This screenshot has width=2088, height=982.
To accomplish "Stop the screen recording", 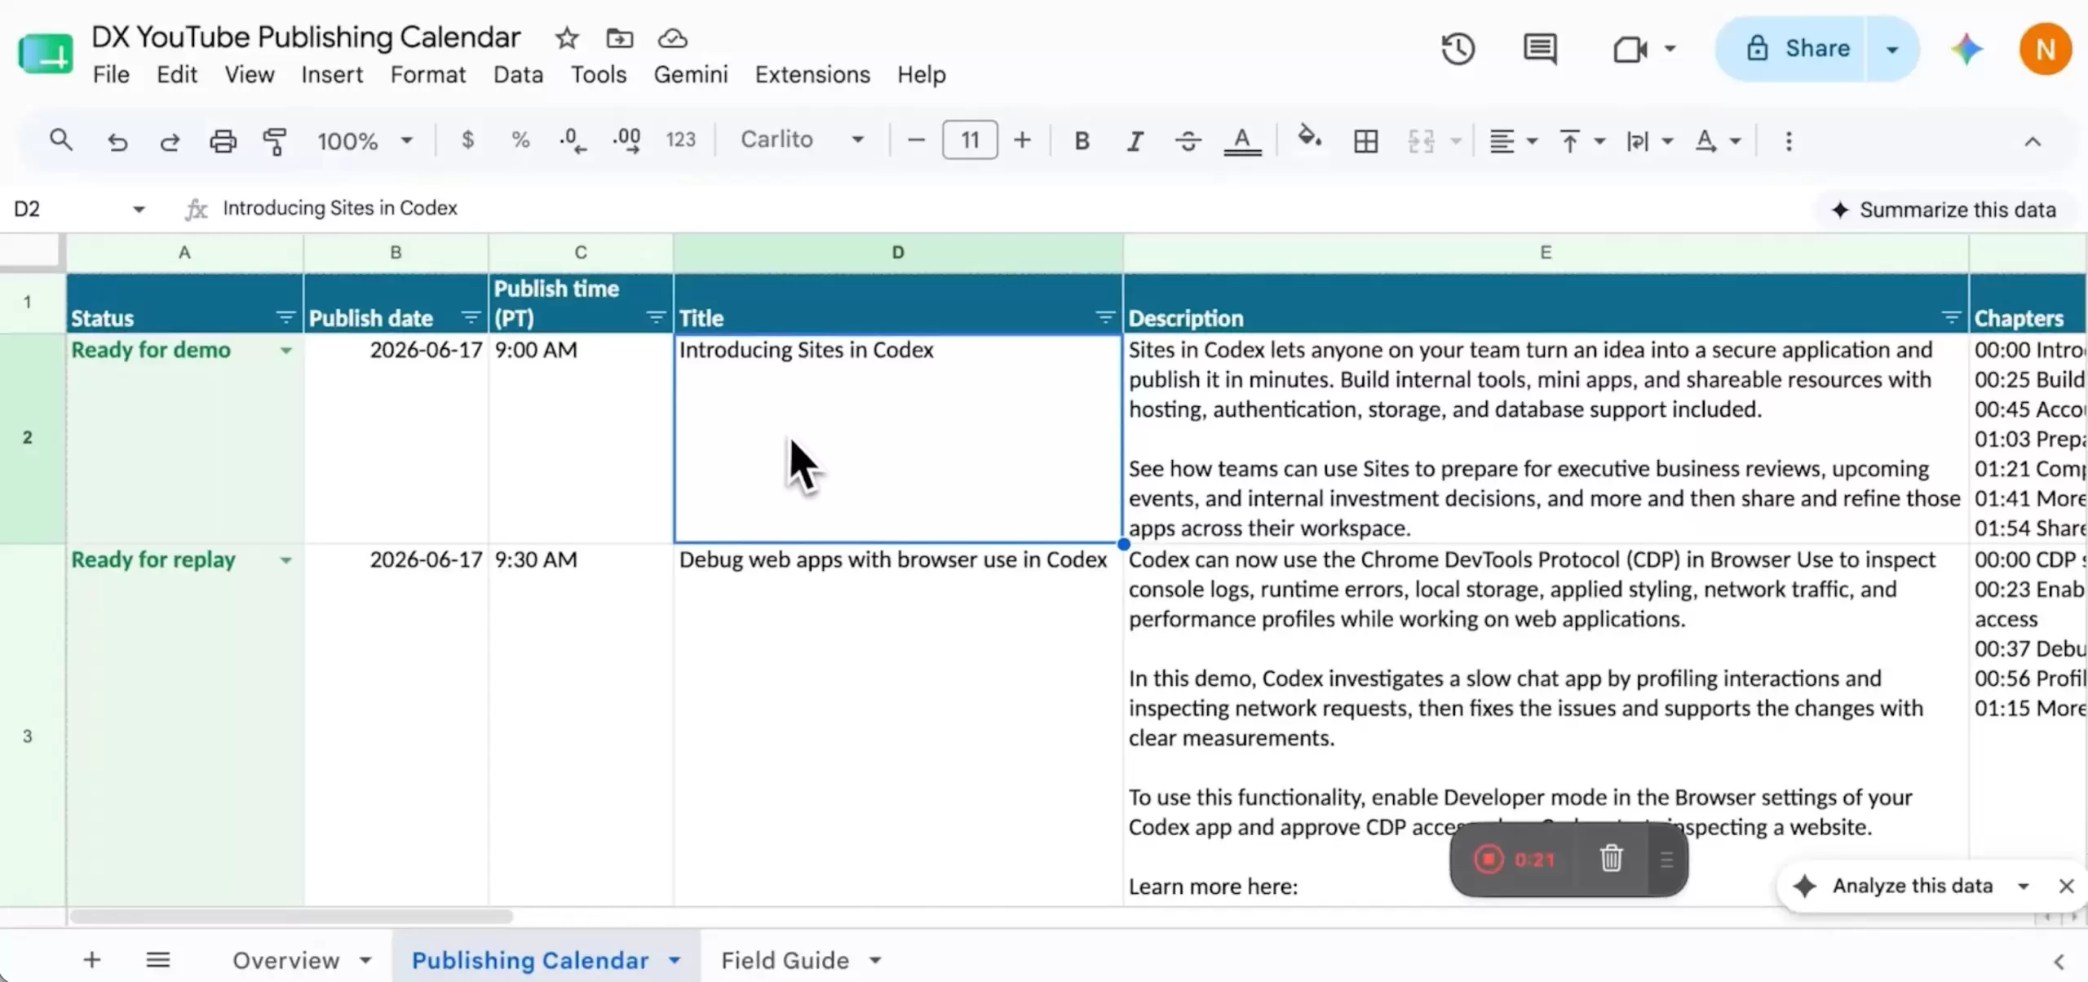I will (x=1489, y=859).
